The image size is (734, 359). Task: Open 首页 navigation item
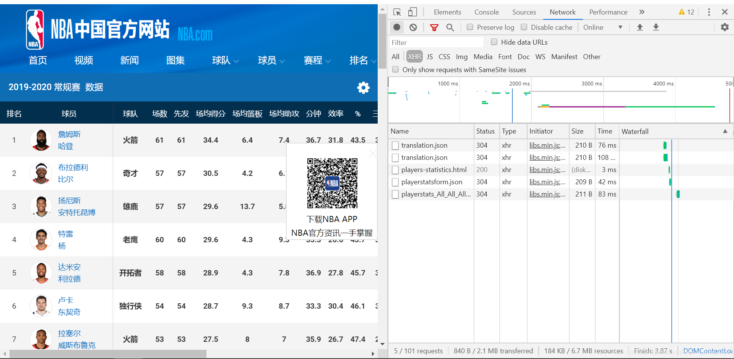pos(38,60)
